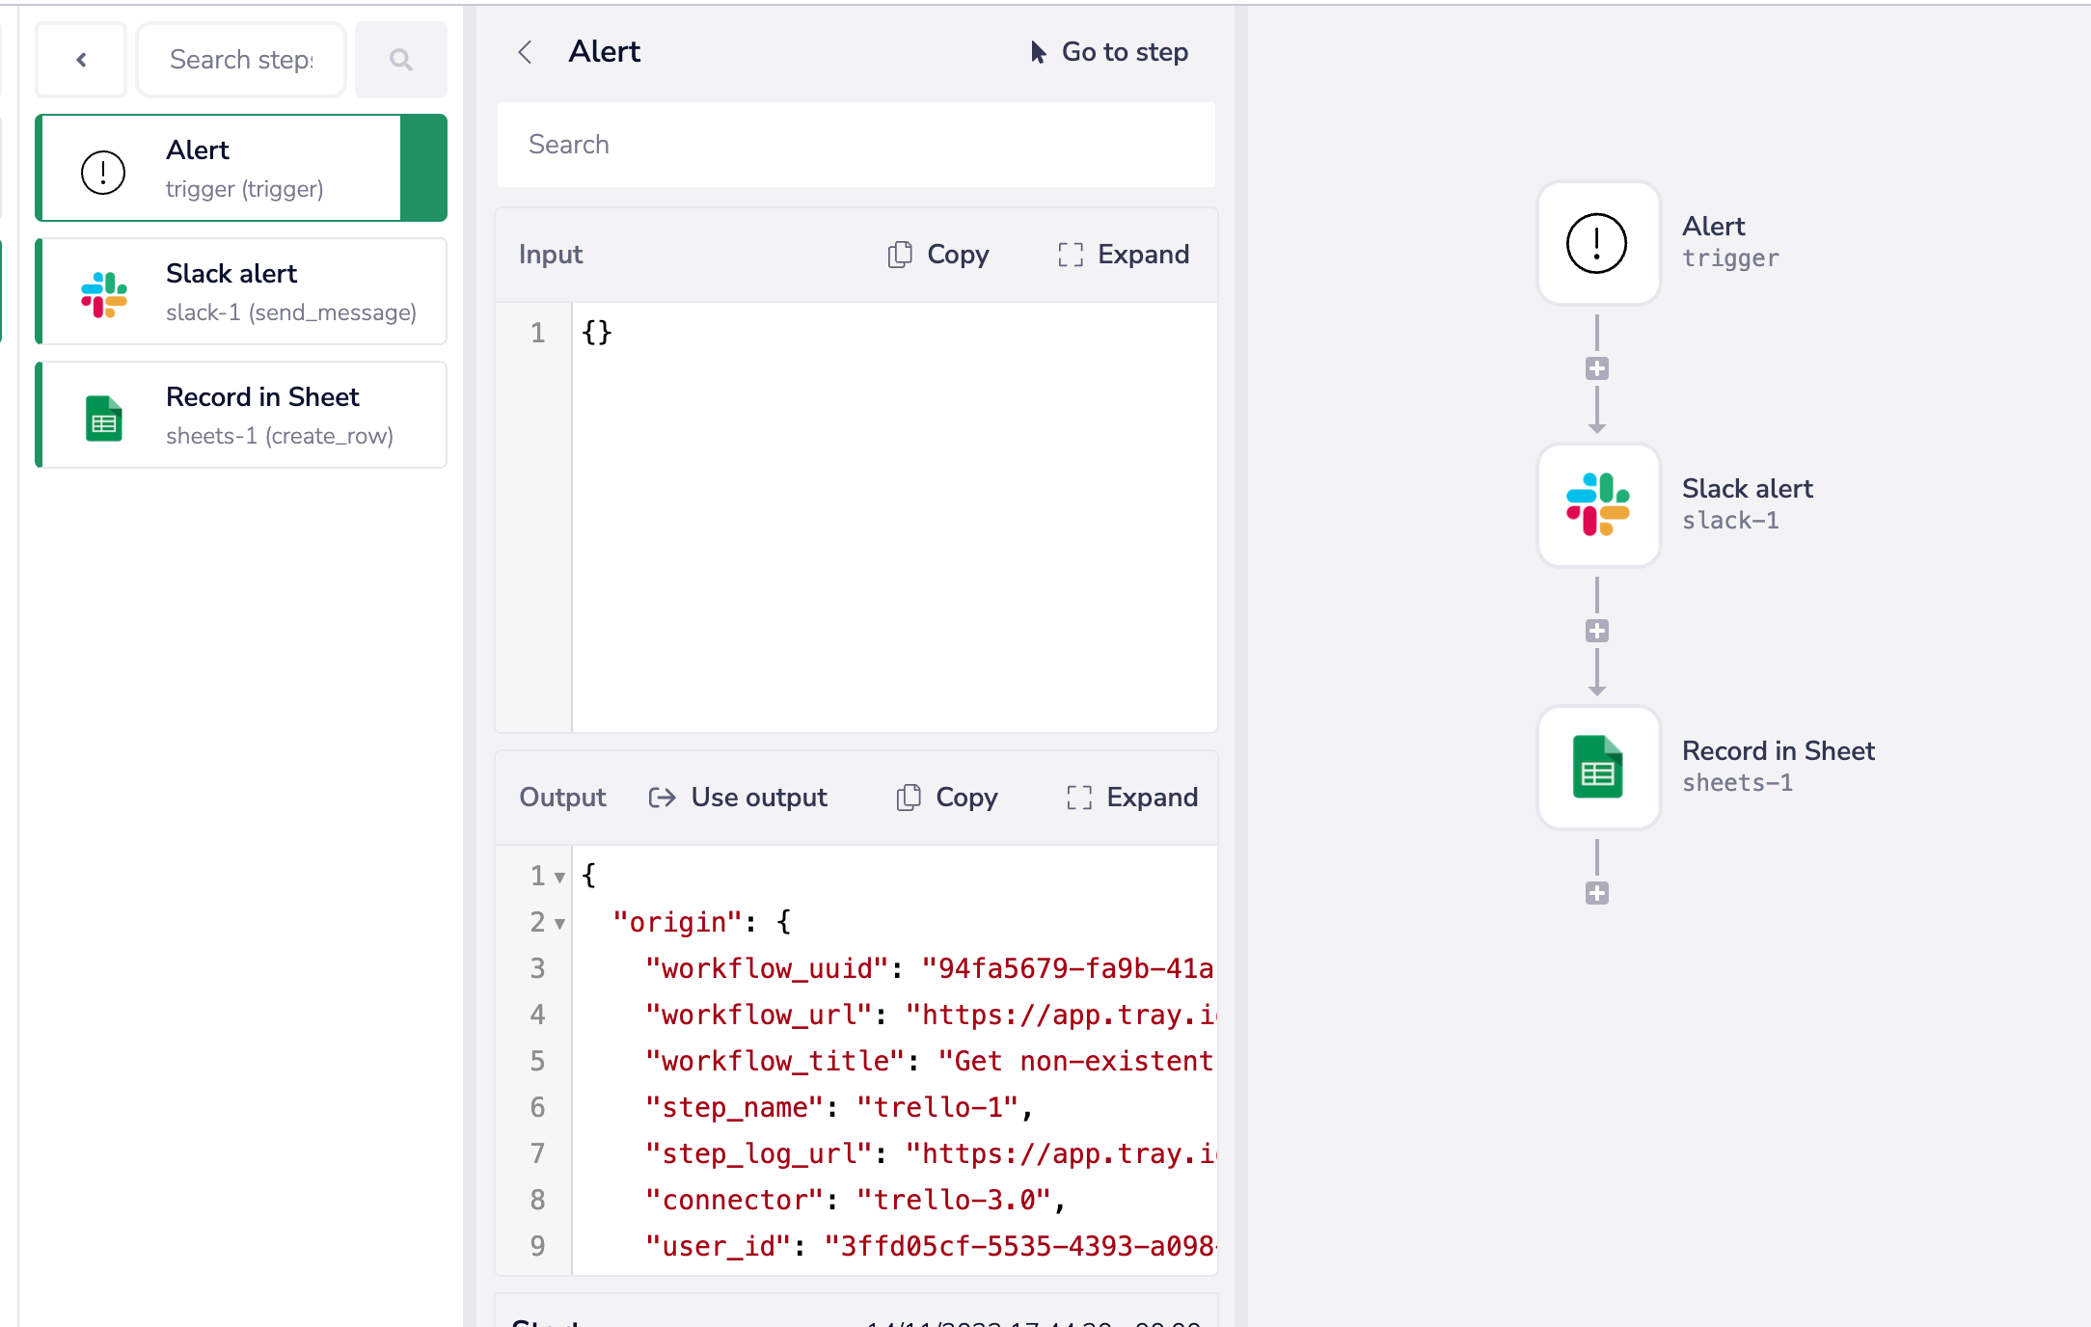The width and height of the screenshot is (2091, 1327).
Task: Add a step between Alert trigger and Slack alert
Action: (x=1597, y=367)
